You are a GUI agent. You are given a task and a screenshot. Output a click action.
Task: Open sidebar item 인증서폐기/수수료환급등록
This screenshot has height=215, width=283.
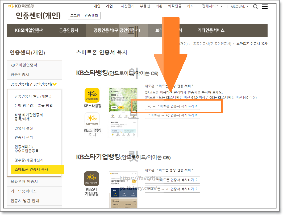[27, 148]
